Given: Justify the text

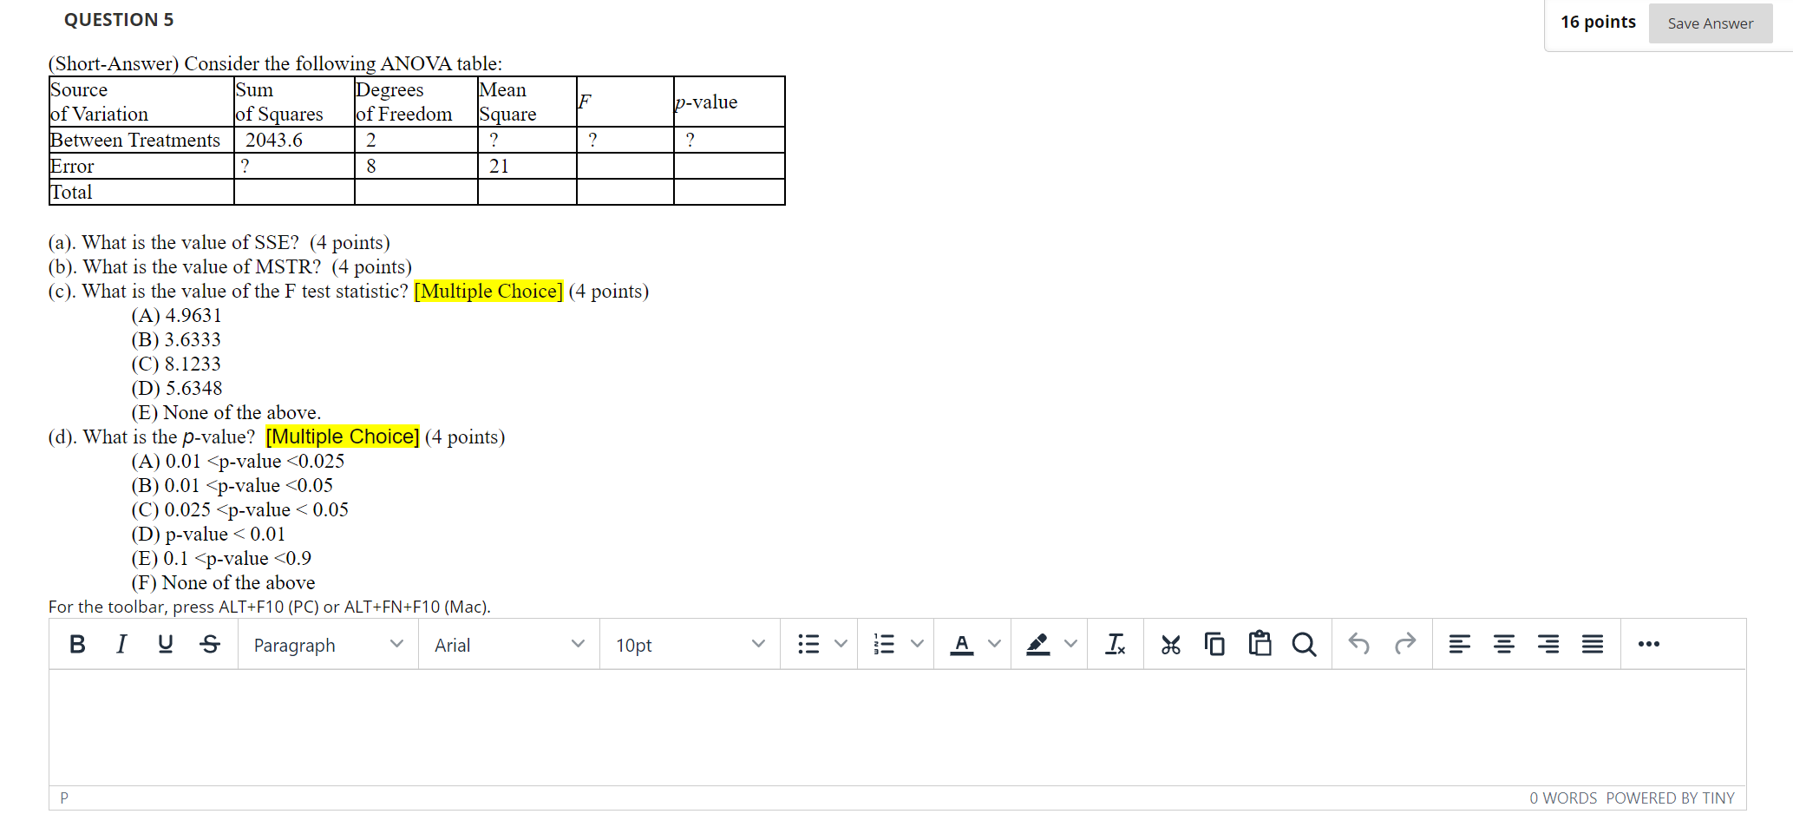Looking at the screenshot, I should (1593, 644).
